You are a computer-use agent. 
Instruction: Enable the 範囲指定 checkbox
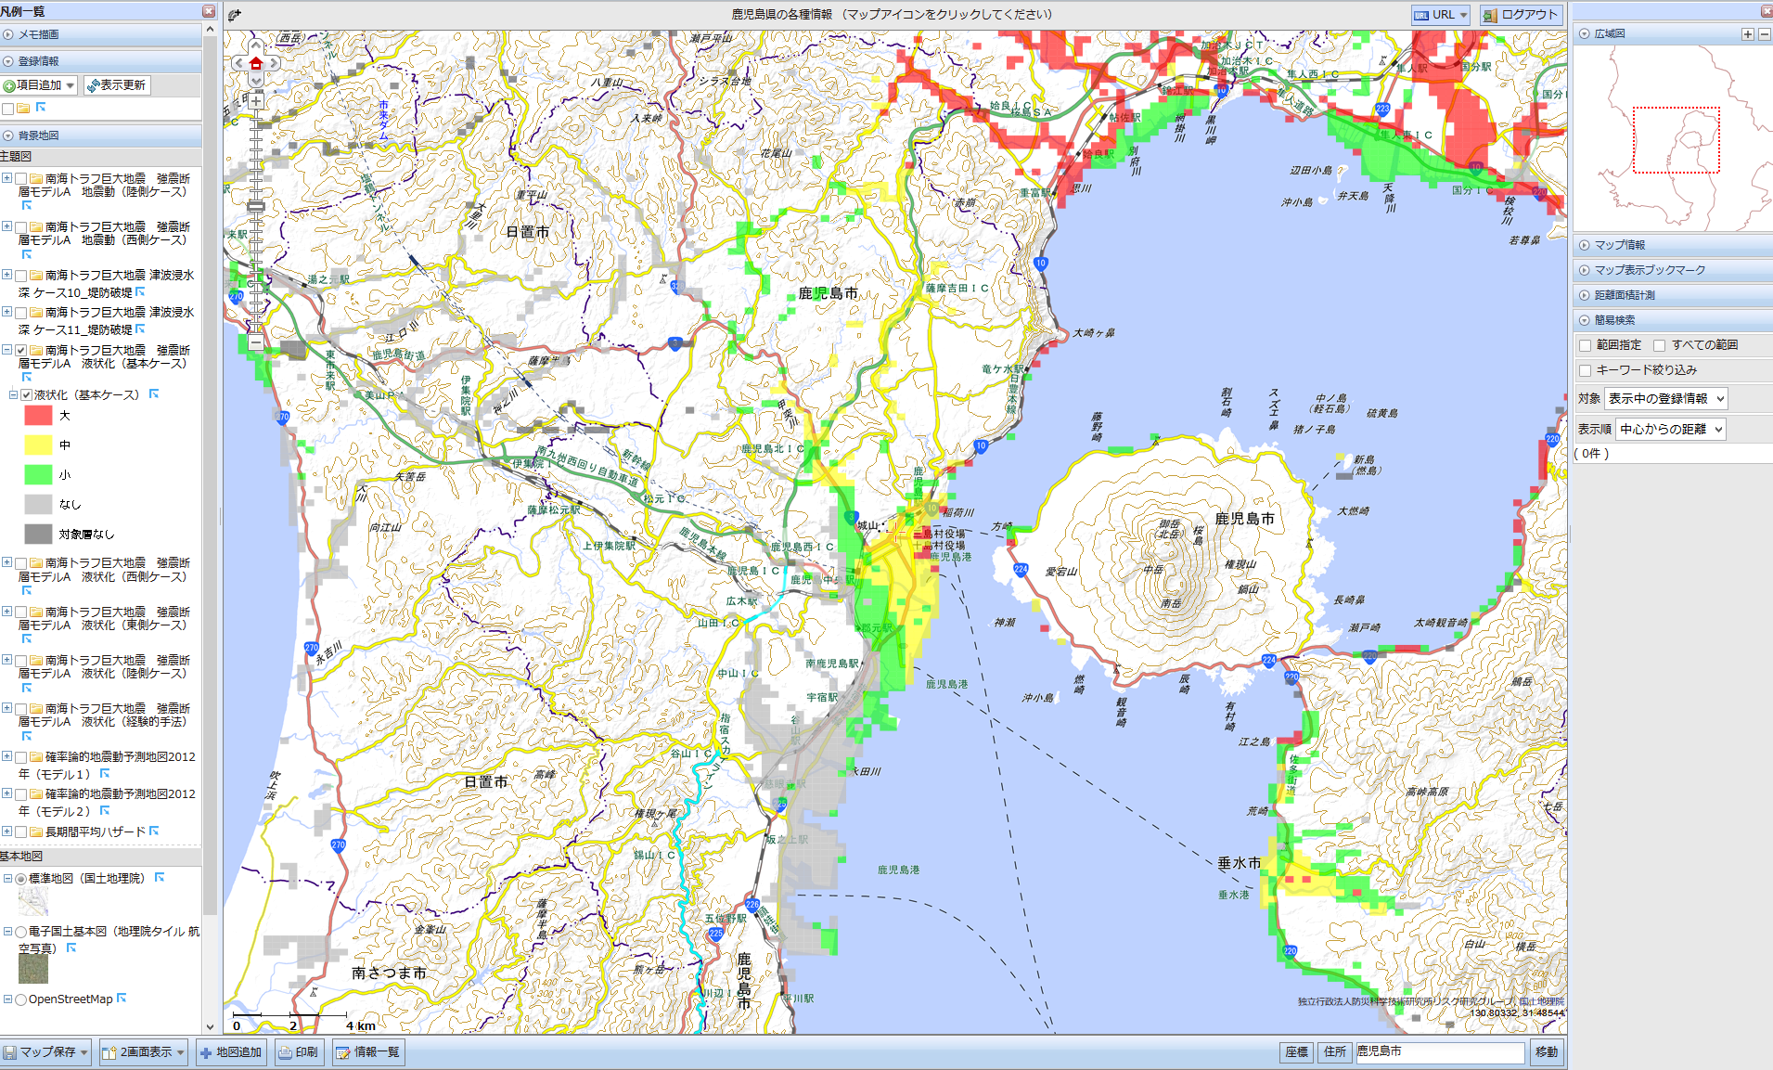tap(1586, 345)
